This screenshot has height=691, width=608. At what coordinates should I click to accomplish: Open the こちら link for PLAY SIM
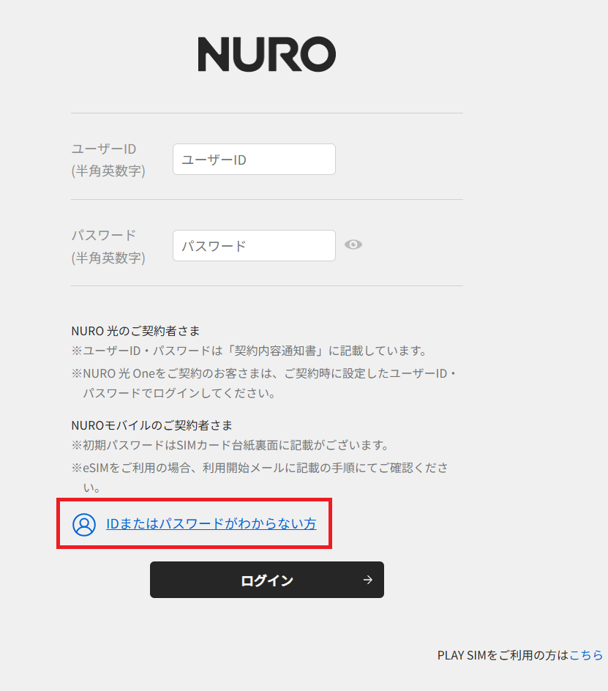pyautogui.click(x=586, y=655)
